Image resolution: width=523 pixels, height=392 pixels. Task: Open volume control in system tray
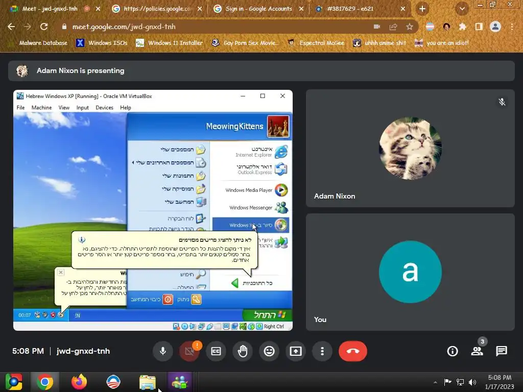[x=472, y=382]
